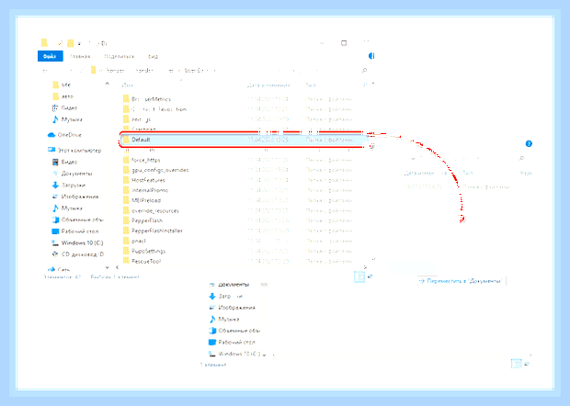Screen dimensions: 570x406
Task: Open Рабочий стол in the front window navigation pane
Action: pyautogui.click(x=75, y=231)
